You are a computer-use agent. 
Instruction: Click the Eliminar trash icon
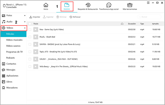coord(58,17)
